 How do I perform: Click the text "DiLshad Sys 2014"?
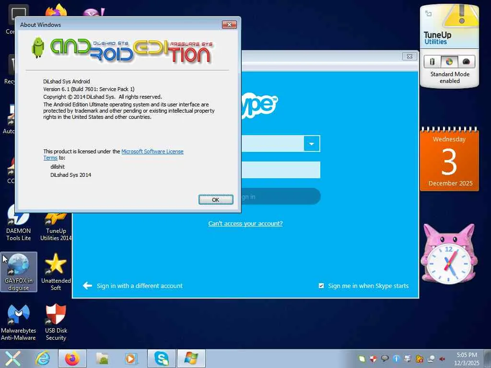coord(71,175)
